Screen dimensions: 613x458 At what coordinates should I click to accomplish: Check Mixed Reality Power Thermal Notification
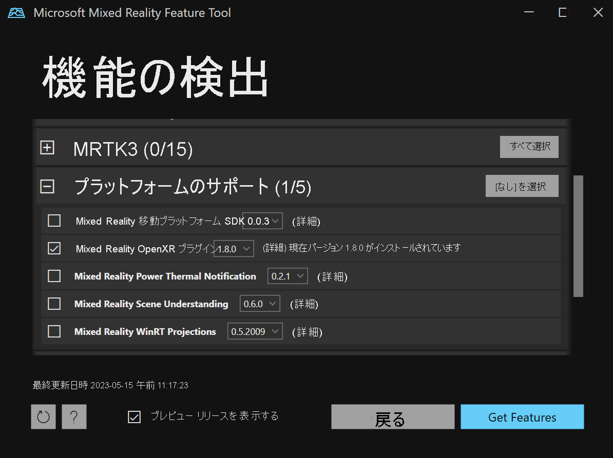[x=54, y=276]
